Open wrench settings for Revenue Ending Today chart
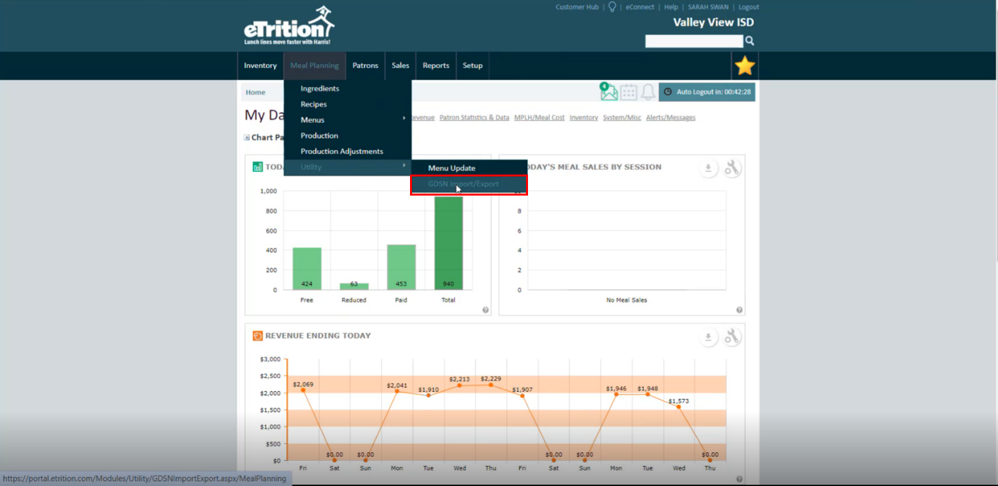The image size is (998, 486). pos(732,337)
